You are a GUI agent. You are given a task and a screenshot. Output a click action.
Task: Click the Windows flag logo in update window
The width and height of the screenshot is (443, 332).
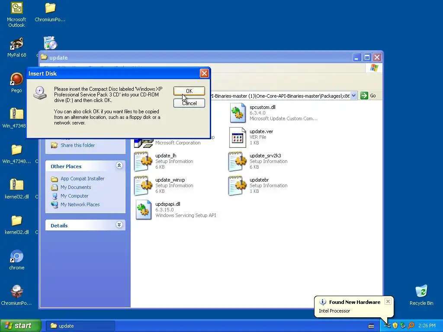click(374, 68)
